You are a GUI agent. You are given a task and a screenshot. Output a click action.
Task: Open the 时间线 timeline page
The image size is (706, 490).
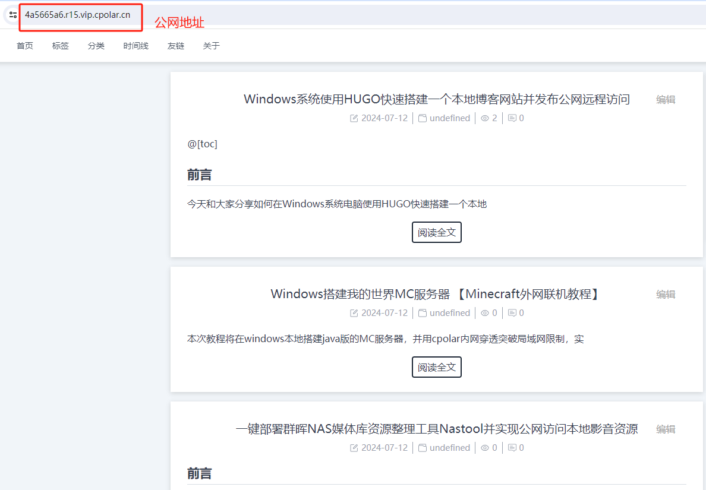click(136, 46)
